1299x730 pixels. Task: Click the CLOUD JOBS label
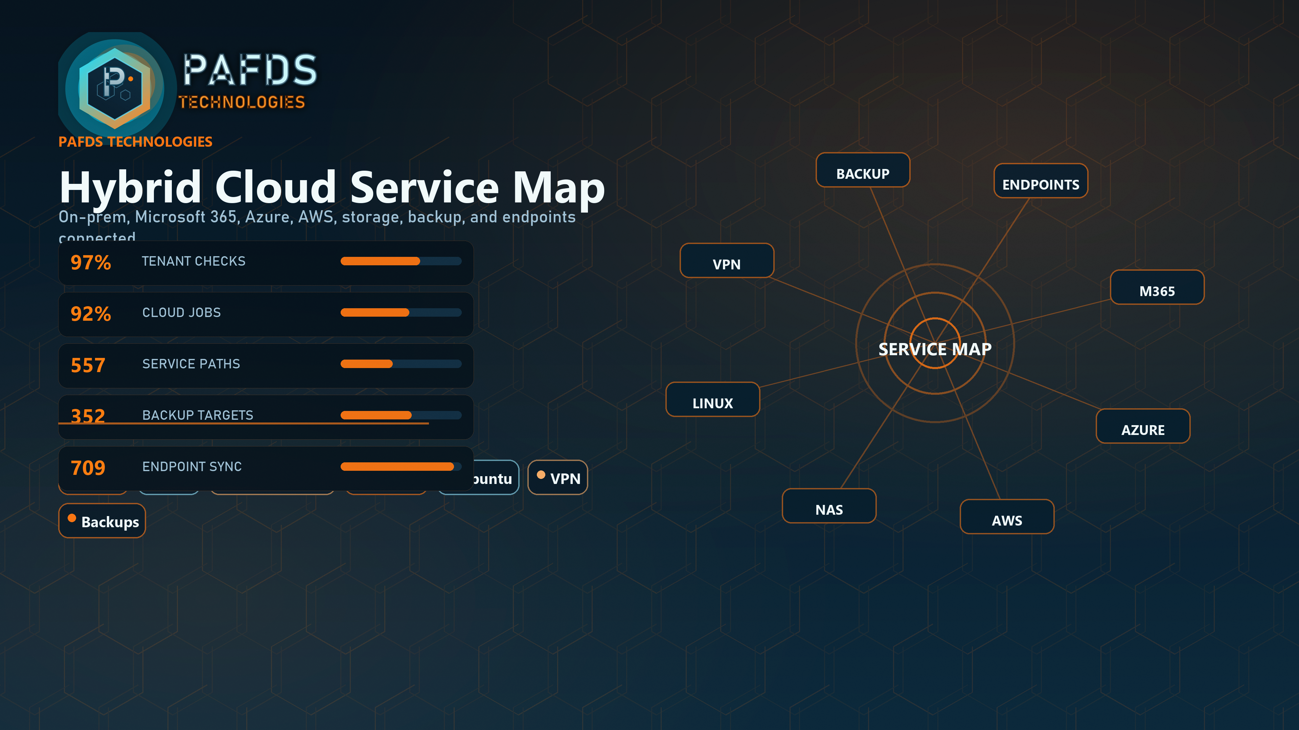(x=182, y=312)
